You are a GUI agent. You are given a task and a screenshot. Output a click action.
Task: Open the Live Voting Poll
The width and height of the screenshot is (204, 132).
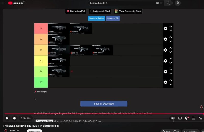click(76, 11)
